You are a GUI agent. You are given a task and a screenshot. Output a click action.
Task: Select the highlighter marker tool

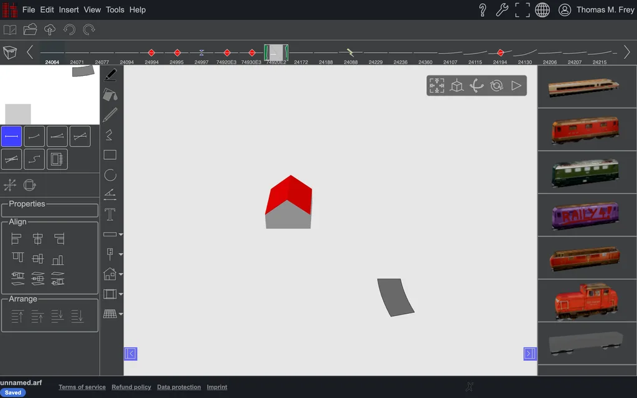[110, 75]
